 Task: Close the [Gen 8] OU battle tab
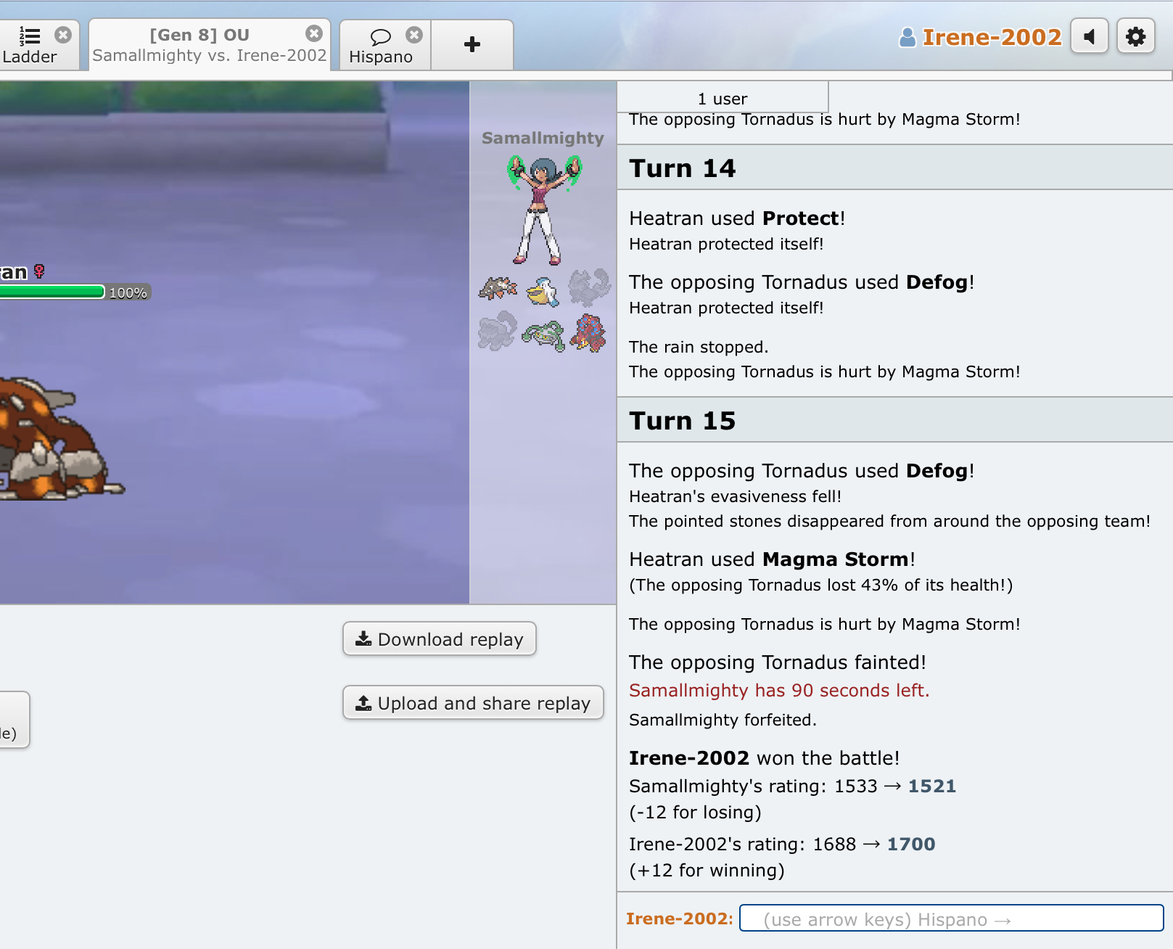click(x=314, y=33)
